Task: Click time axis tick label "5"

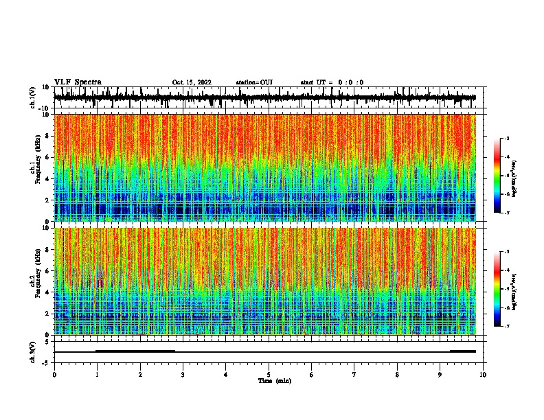Action: (x=269, y=375)
